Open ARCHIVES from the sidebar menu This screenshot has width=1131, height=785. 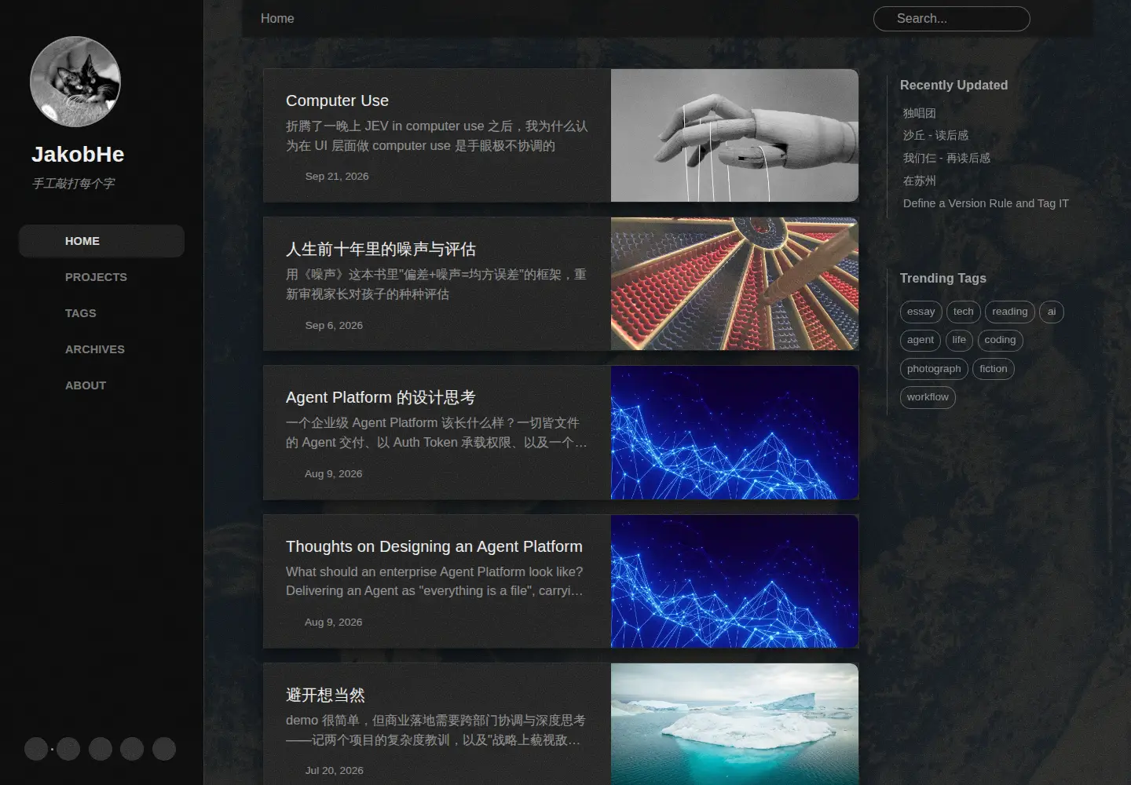(101, 349)
